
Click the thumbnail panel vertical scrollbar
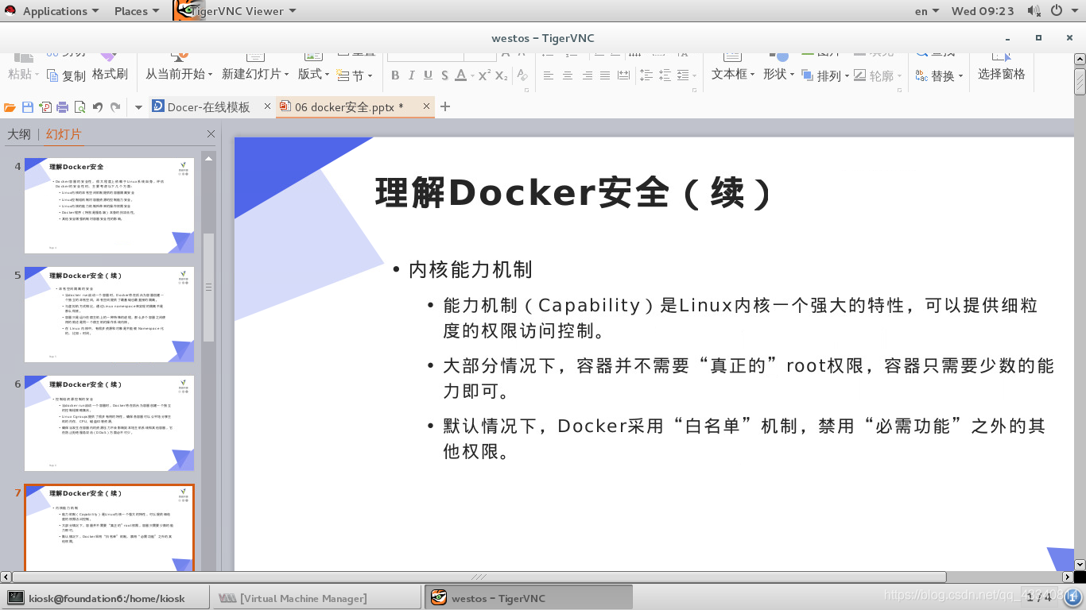point(209,288)
